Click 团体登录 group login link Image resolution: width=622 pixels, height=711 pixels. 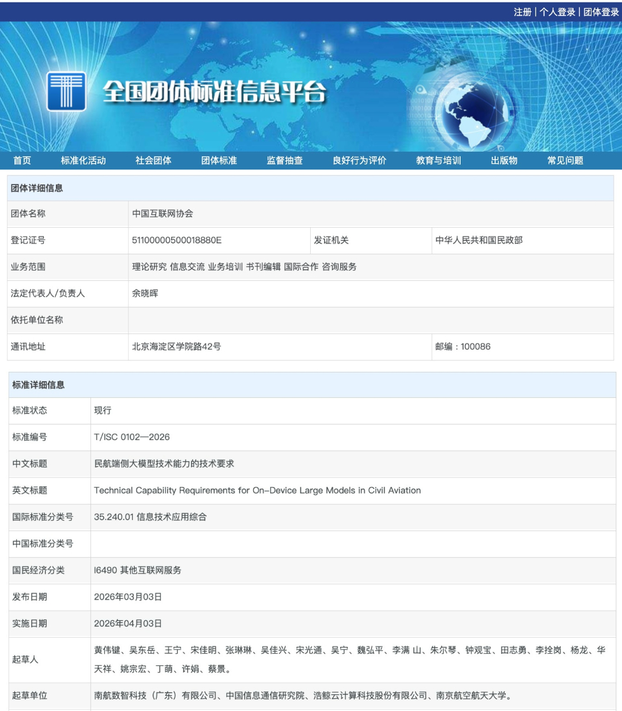click(601, 12)
